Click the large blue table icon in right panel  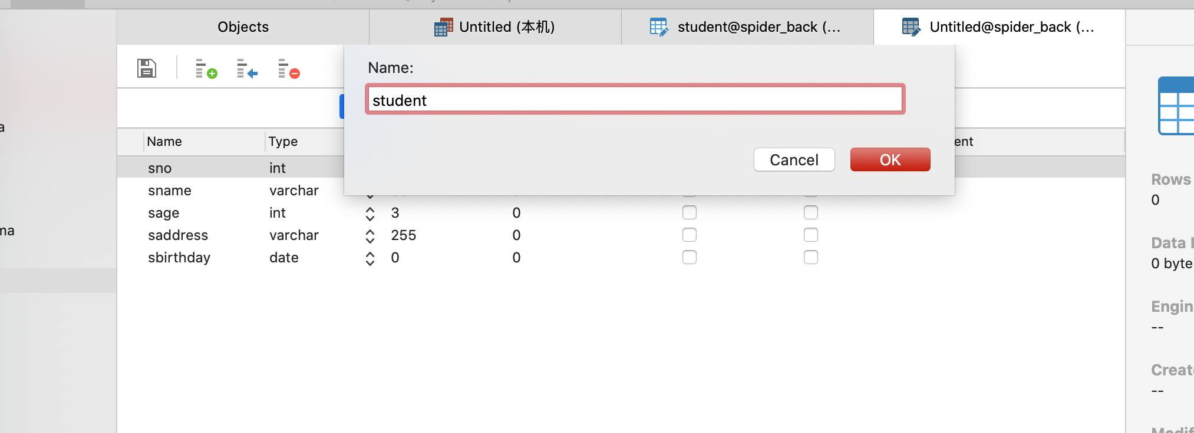(x=1176, y=106)
